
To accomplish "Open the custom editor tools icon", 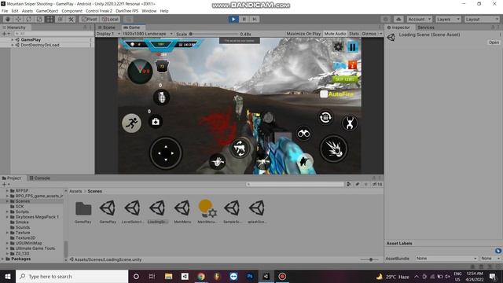I will pyautogui.click(x=71, y=19).
